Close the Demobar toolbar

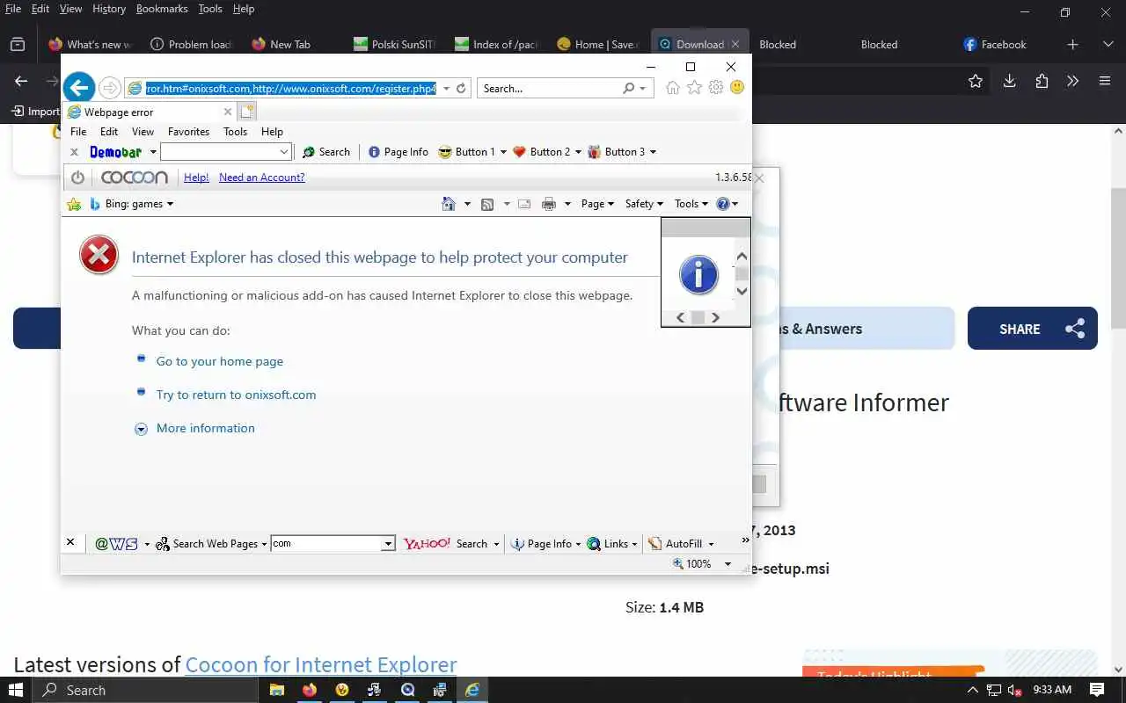coord(75,152)
